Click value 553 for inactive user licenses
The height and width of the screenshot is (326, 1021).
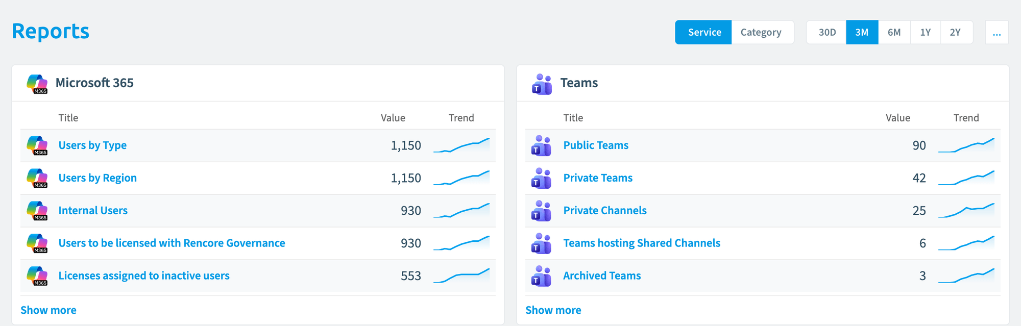pyautogui.click(x=411, y=276)
